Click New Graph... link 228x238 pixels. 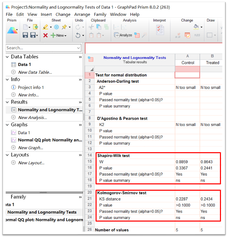[31, 148]
